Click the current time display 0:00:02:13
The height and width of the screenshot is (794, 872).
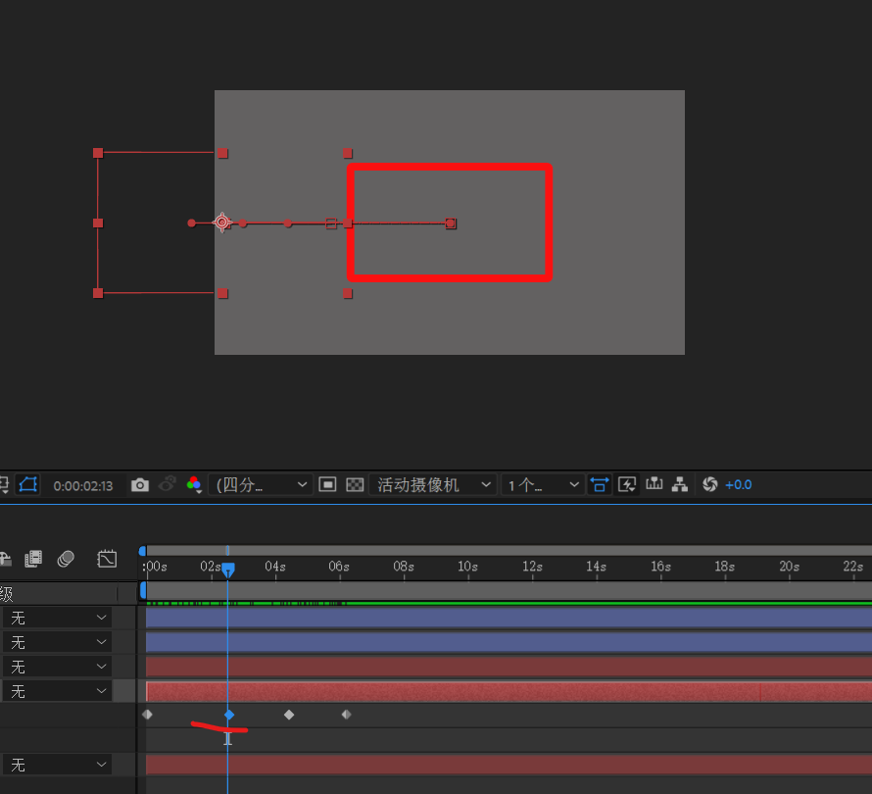coord(83,485)
